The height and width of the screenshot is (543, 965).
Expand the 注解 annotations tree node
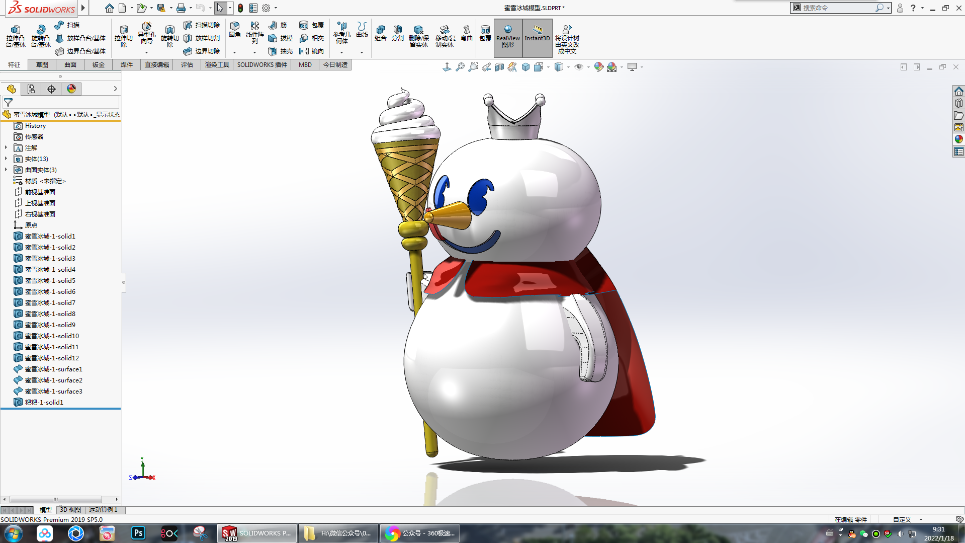click(x=6, y=147)
